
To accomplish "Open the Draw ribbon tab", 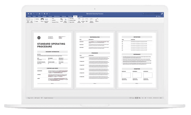I will click(39, 16).
